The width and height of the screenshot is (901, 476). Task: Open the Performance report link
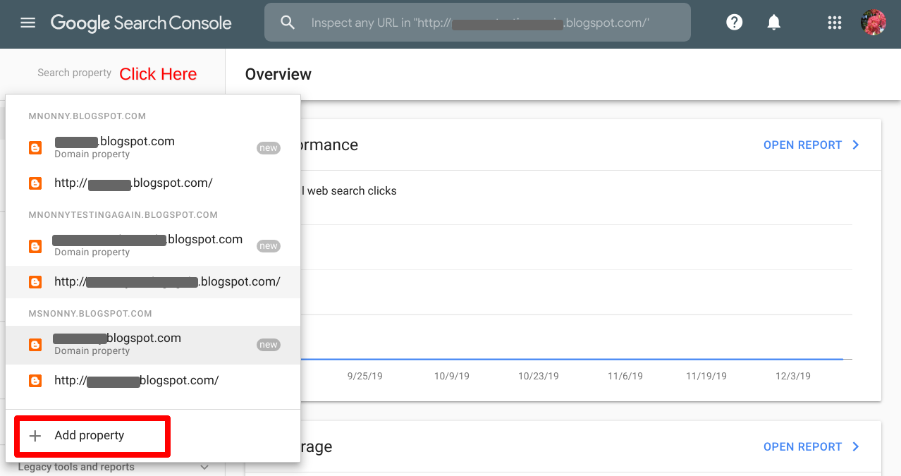click(802, 145)
